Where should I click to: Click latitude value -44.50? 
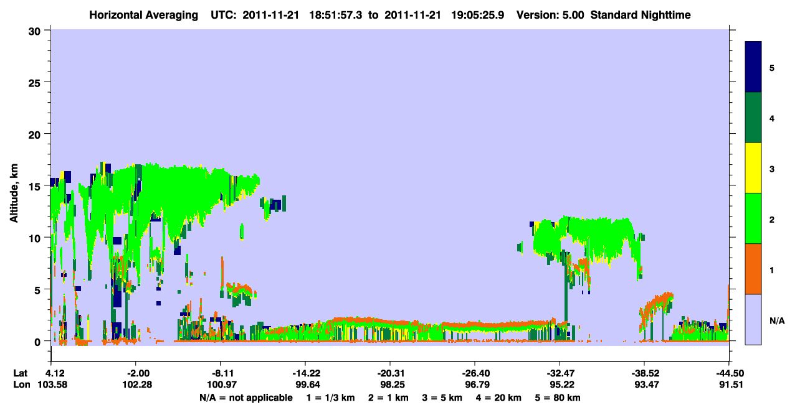click(x=729, y=373)
